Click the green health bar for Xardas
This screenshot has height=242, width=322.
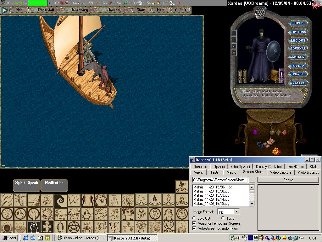[x=38, y=3]
